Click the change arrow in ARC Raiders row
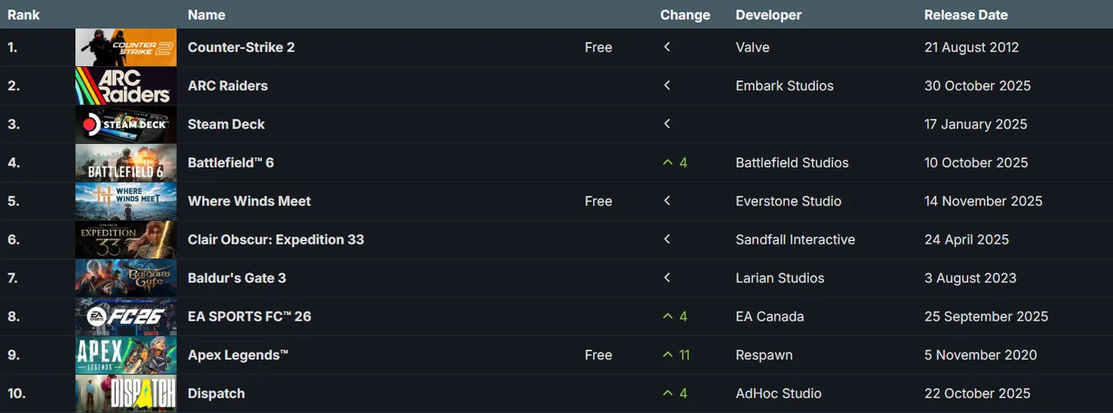Screen dimensions: 1113x413 667,86
